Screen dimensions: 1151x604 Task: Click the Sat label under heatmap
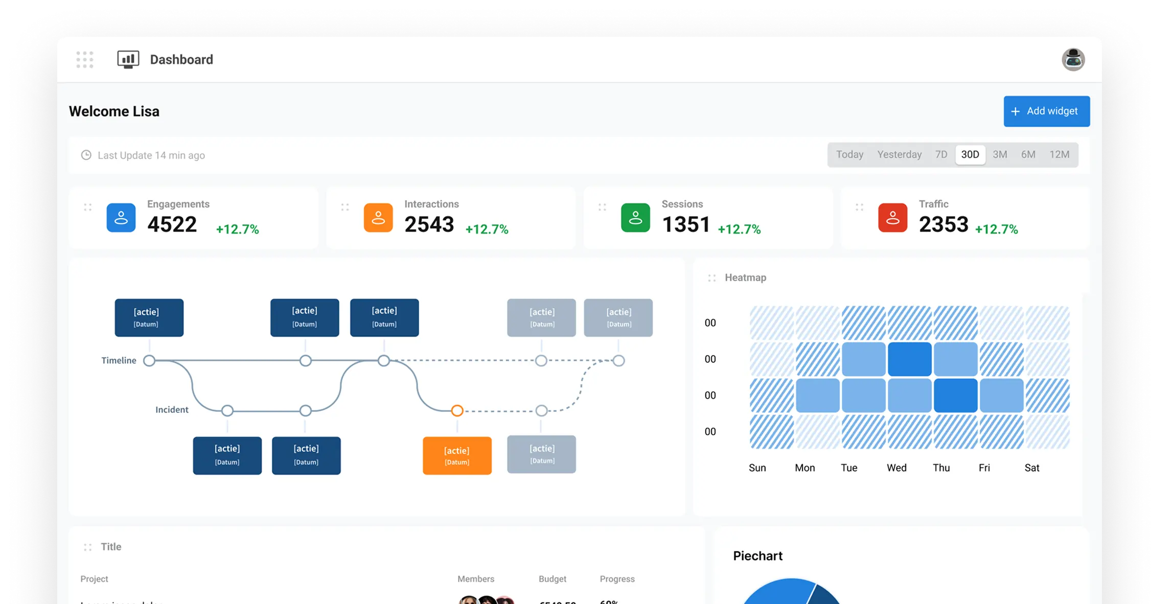tap(1032, 468)
